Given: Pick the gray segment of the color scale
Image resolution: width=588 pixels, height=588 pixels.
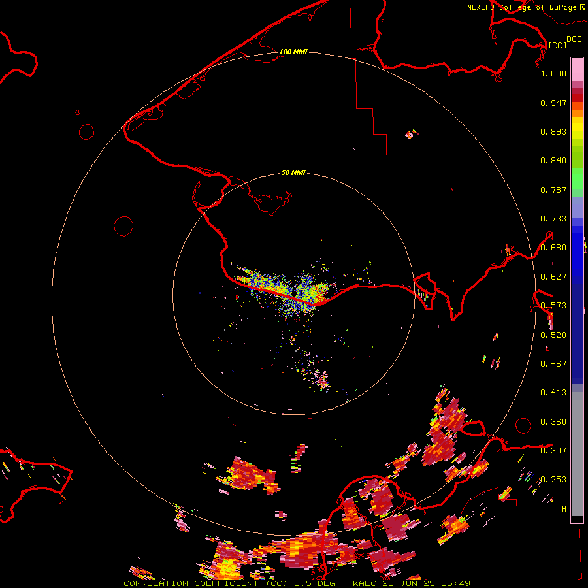Looking at the screenshot, I should pos(577,454).
